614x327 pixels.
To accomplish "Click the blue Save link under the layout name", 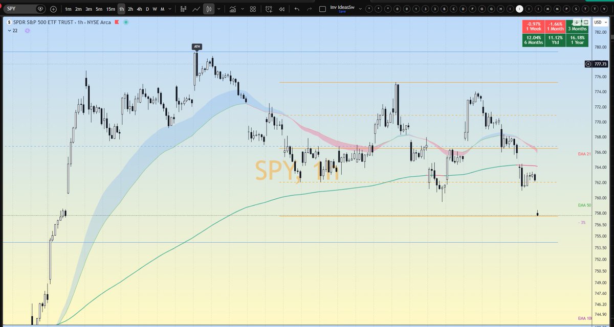I will (342, 12).
